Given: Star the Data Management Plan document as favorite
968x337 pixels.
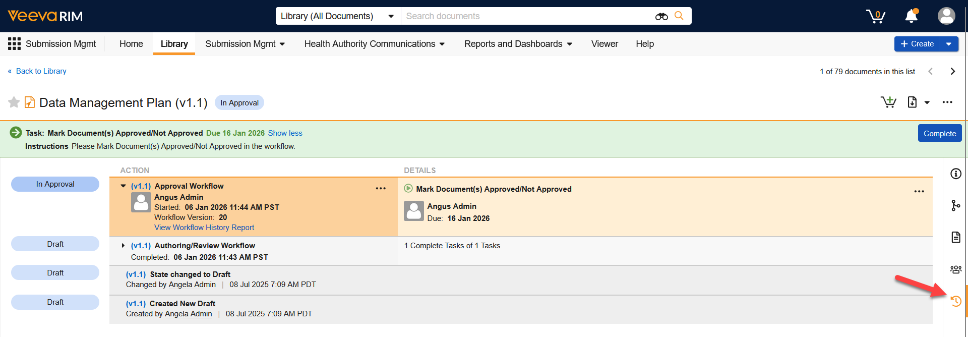Looking at the screenshot, I should click(x=14, y=102).
